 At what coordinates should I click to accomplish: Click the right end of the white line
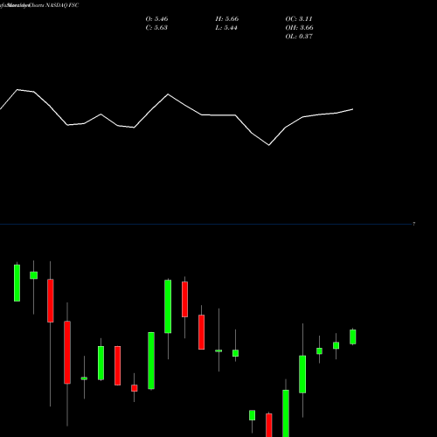point(352,109)
